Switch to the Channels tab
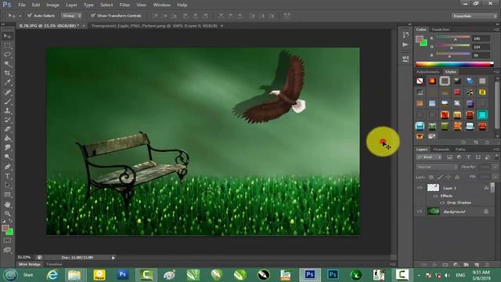 coord(442,150)
